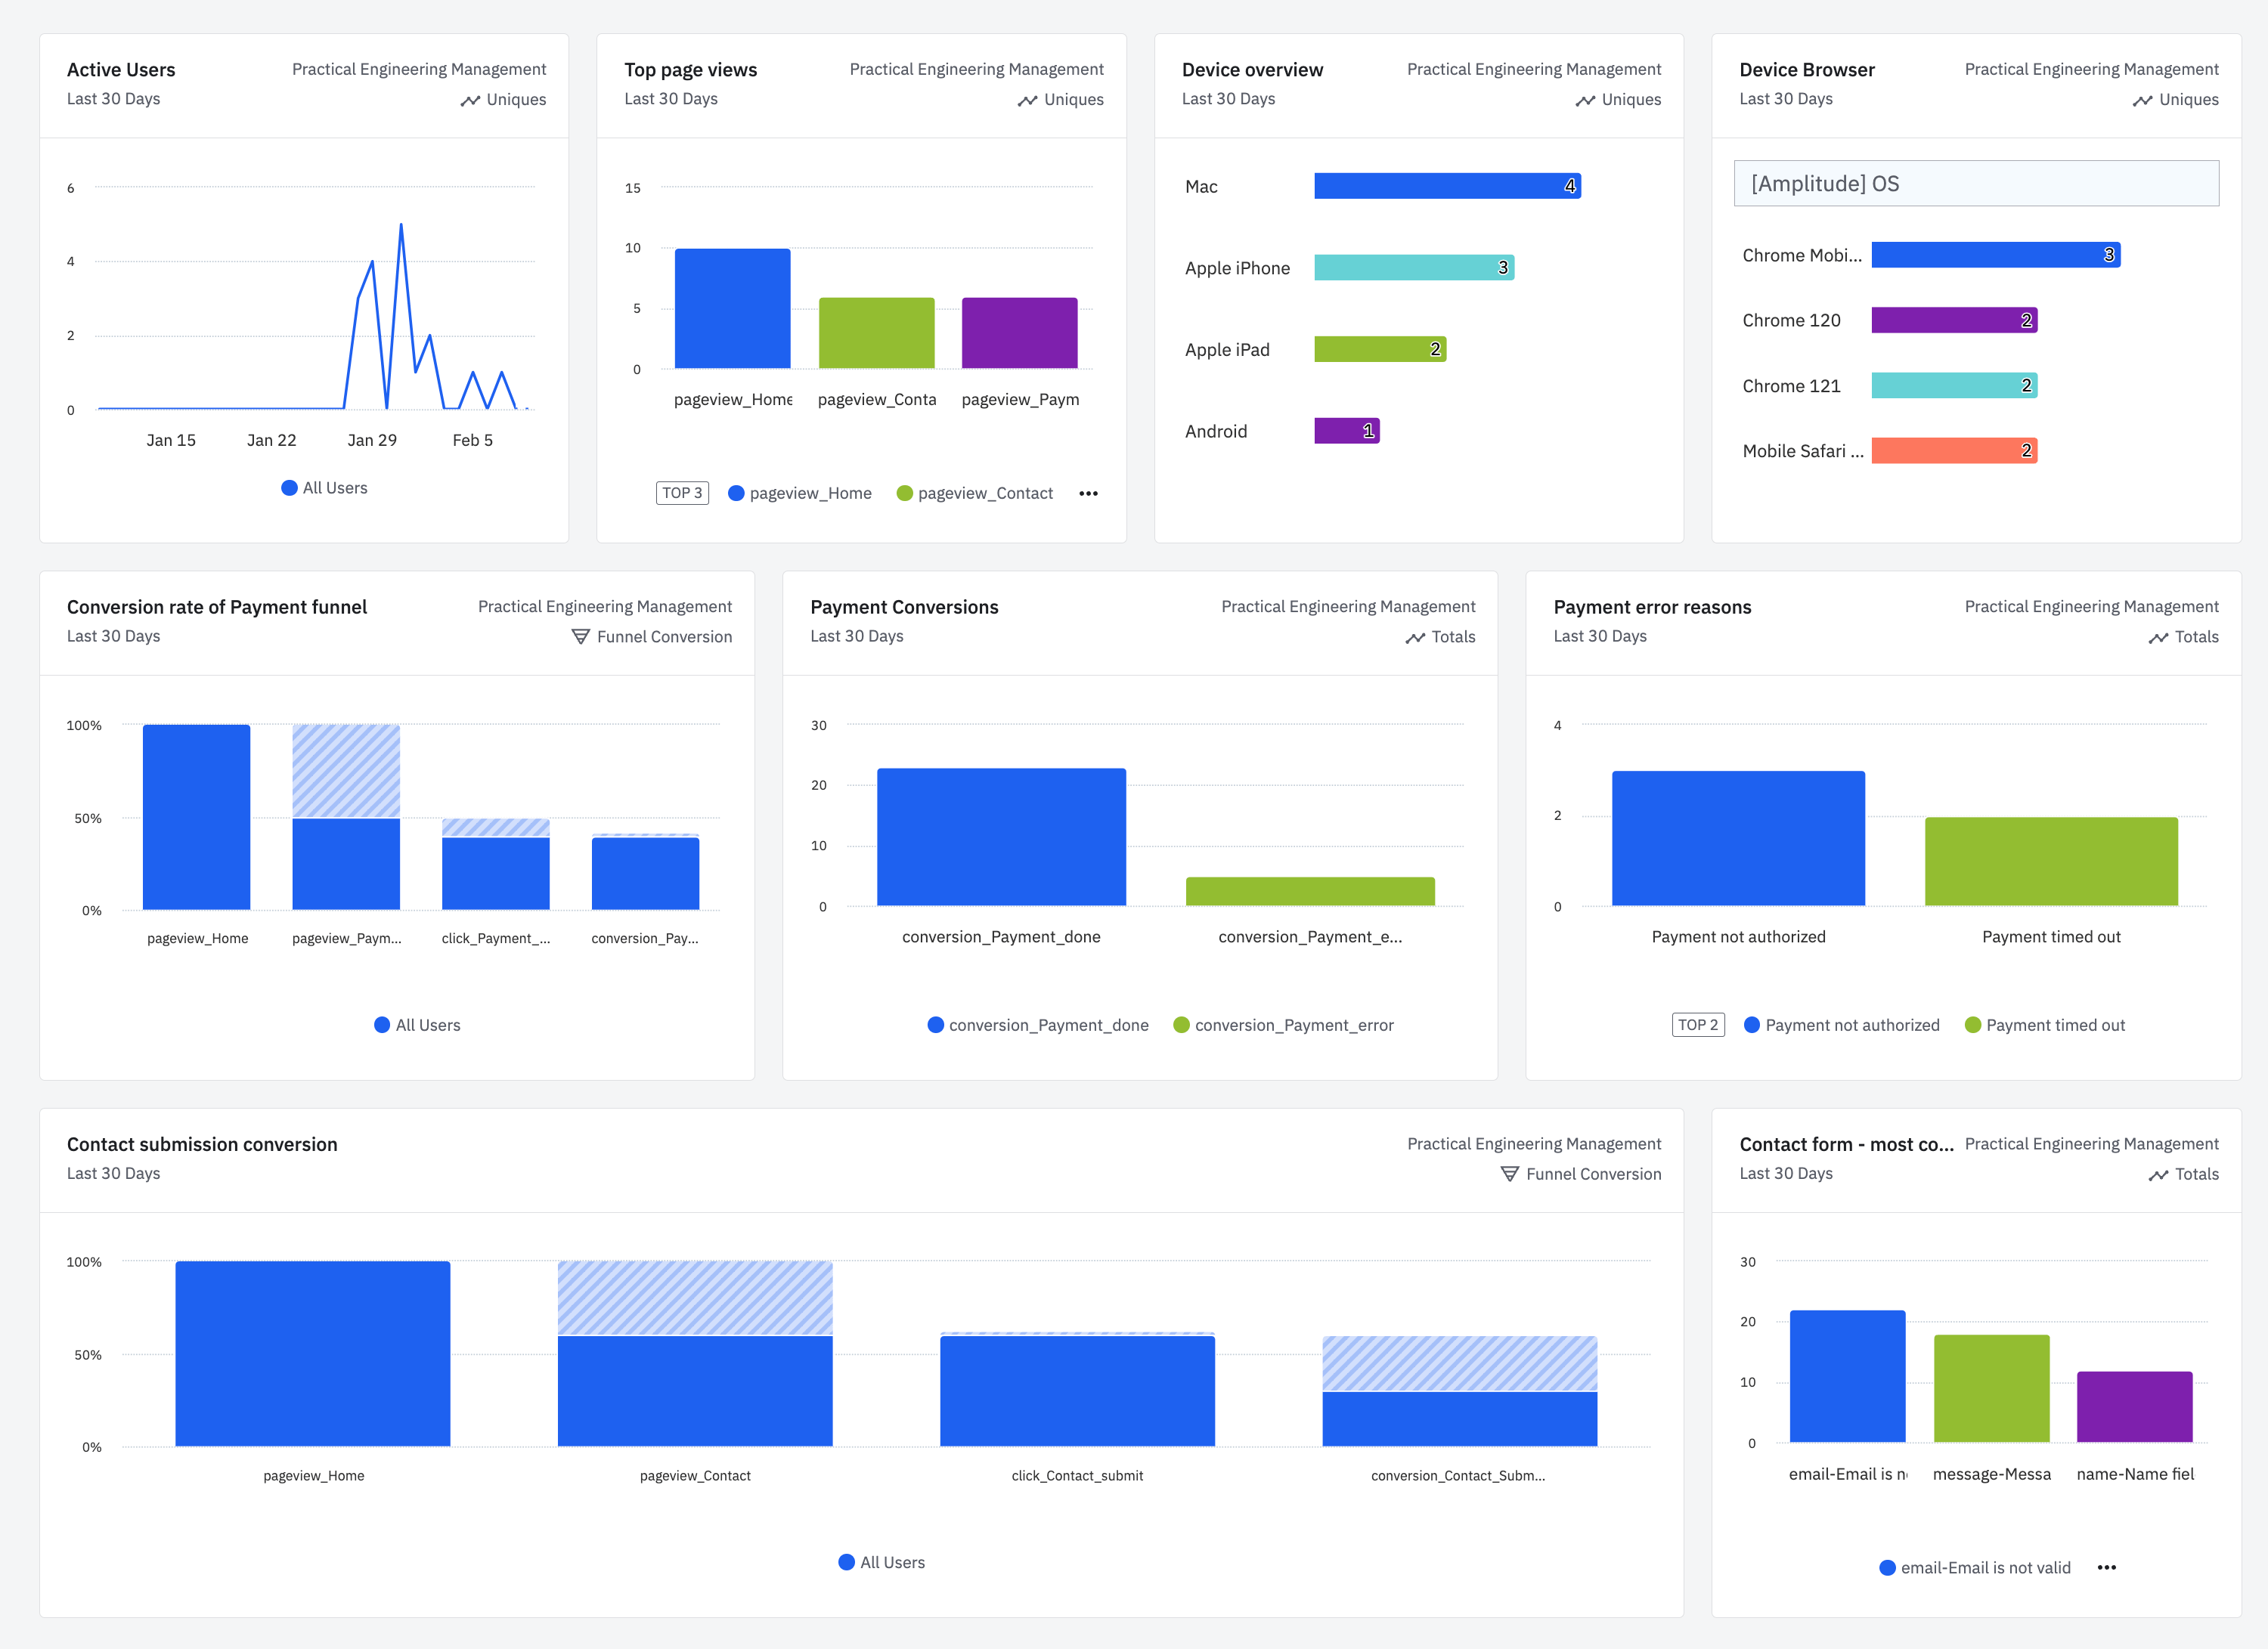Click the Totals trend icon in Contact form card
Viewport: 2268px width, 1649px height.
click(x=2158, y=1175)
